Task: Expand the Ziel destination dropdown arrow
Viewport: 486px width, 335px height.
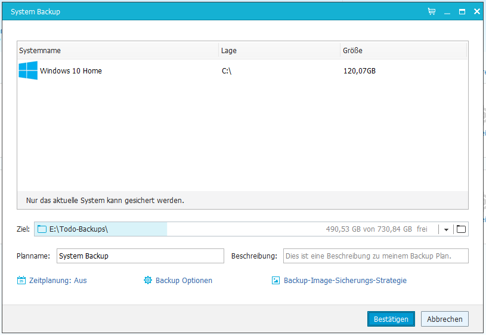Action: click(446, 229)
